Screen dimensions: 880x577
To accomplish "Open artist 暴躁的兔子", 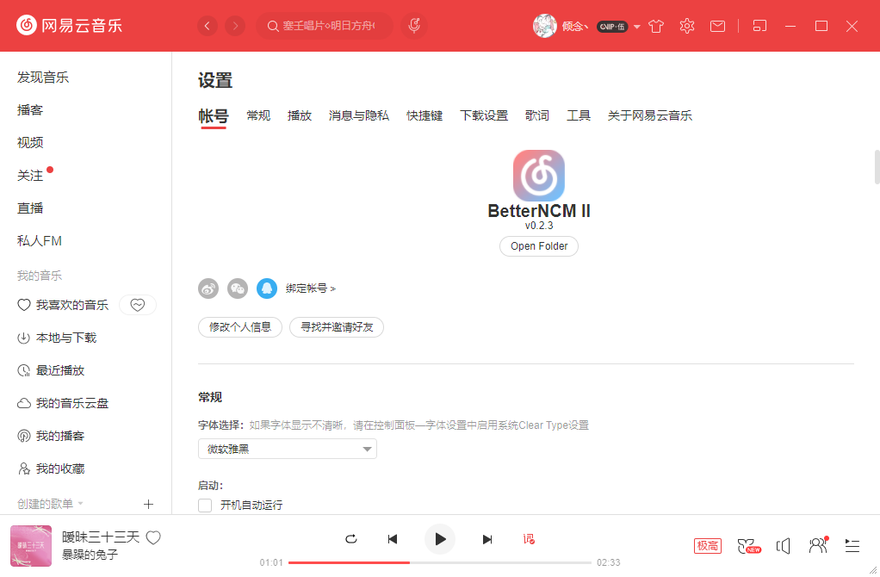I will pos(90,555).
